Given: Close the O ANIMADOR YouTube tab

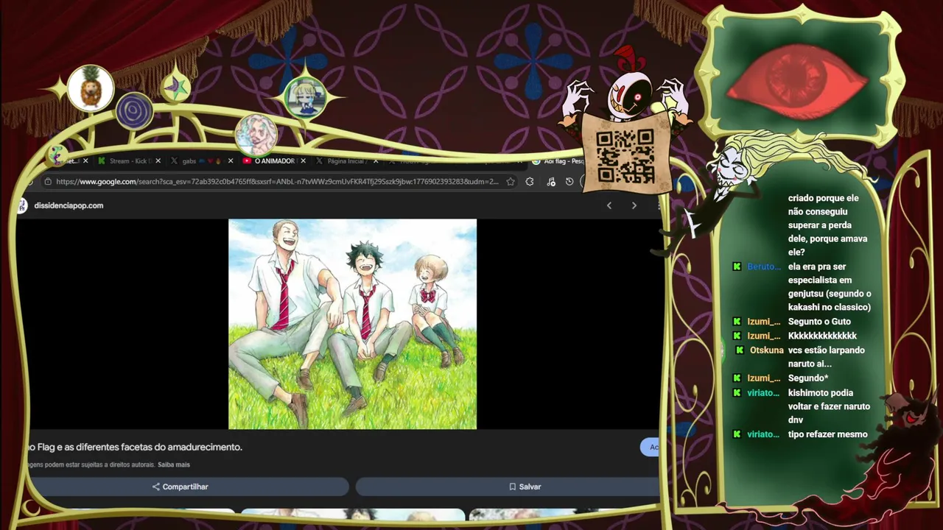Looking at the screenshot, I should (x=303, y=160).
